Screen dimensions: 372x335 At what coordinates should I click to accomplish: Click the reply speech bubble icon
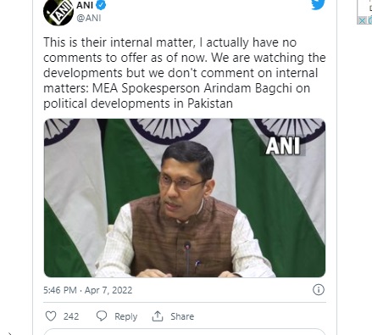click(102, 316)
